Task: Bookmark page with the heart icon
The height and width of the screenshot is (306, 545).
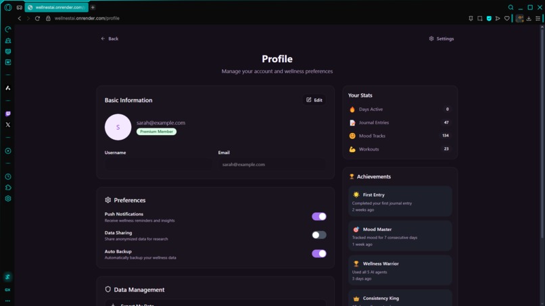Action: click(506, 18)
